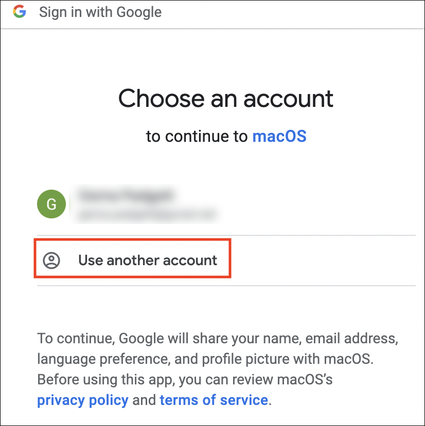Click the person icon beside Use another account
Screen dimensions: 425x426
[x=51, y=261]
